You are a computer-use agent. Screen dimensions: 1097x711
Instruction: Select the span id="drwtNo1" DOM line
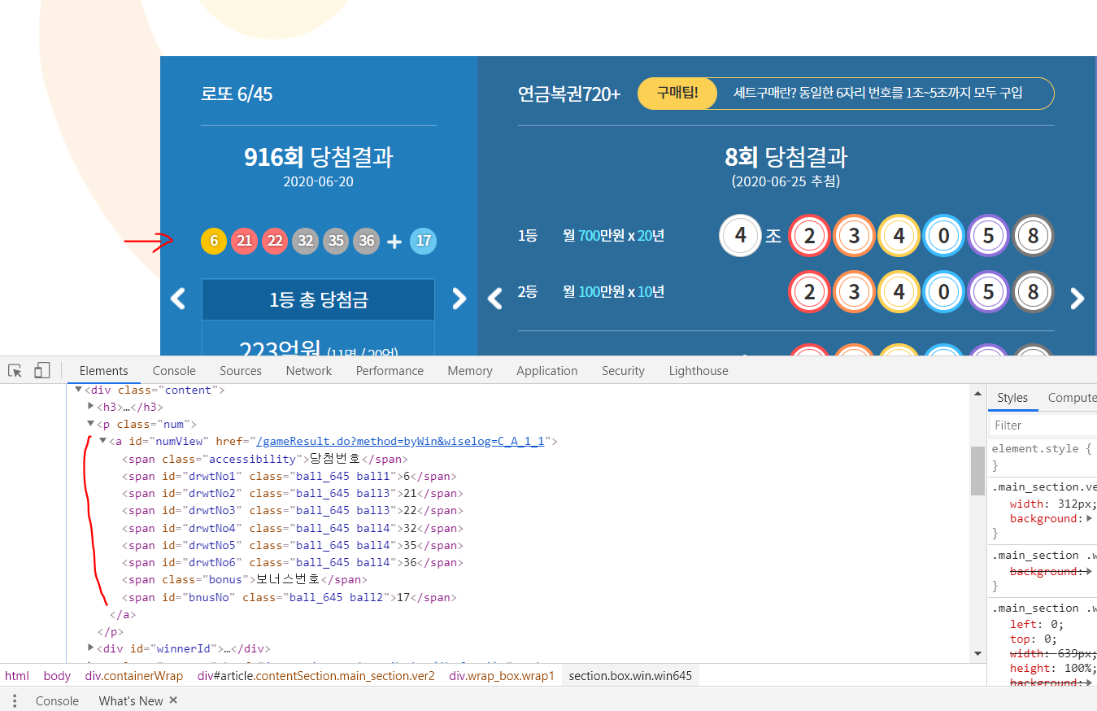tap(289, 477)
